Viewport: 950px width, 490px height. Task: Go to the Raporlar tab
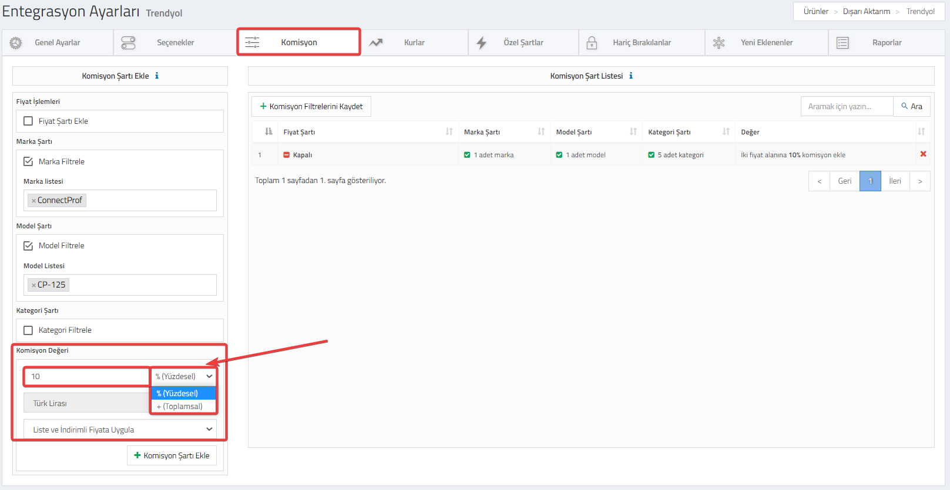[x=887, y=43]
